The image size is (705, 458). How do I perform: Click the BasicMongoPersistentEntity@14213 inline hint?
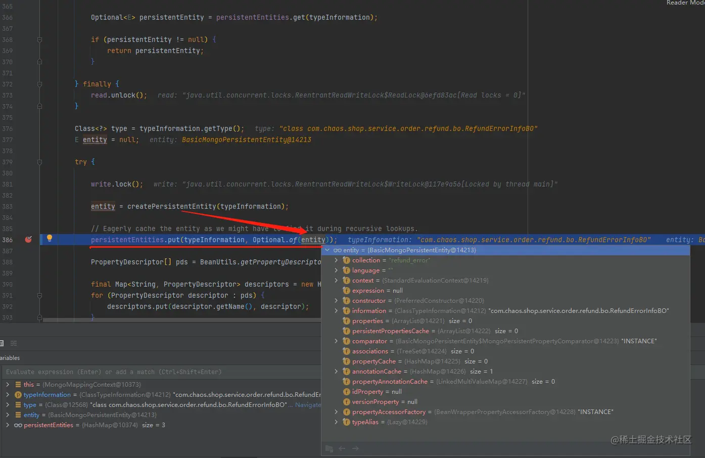point(247,140)
